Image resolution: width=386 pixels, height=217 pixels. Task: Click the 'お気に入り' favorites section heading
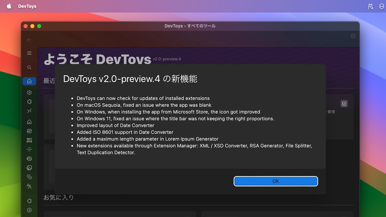59,198
